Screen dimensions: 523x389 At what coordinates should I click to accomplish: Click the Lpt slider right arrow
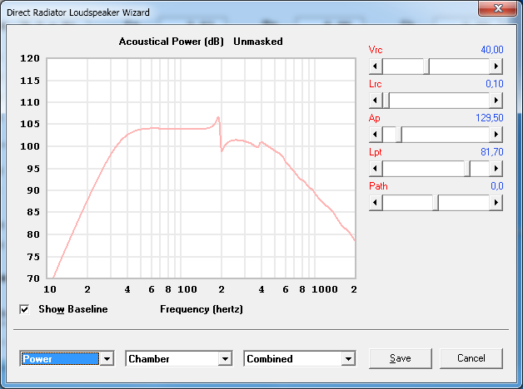[496, 169]
